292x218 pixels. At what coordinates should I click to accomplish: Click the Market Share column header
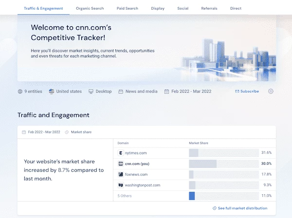[199, 143]
